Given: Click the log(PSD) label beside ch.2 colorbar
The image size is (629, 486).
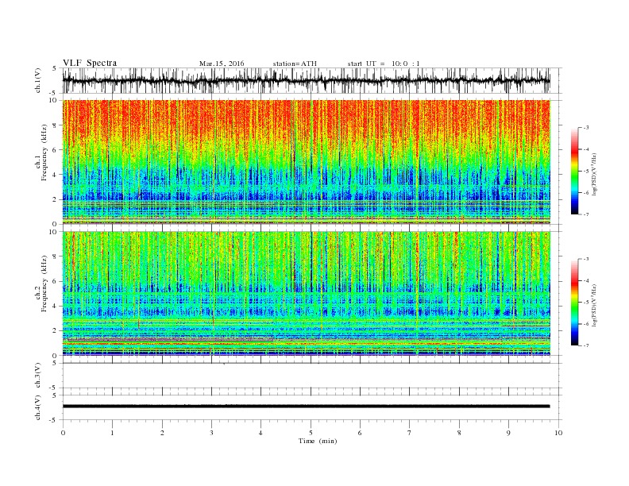Looking at the screenshot, I should [594, 305].
